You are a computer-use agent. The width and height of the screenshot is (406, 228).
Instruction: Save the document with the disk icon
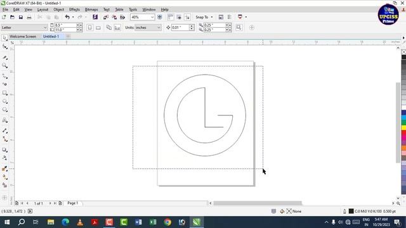coord(21,17)
